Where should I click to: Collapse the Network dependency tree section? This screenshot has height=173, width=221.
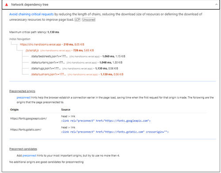(216, 4)
